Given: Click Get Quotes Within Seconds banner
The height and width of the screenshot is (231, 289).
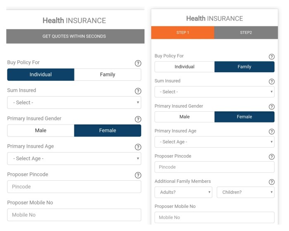Looking at the screenshot, I should tap(74, 36).
